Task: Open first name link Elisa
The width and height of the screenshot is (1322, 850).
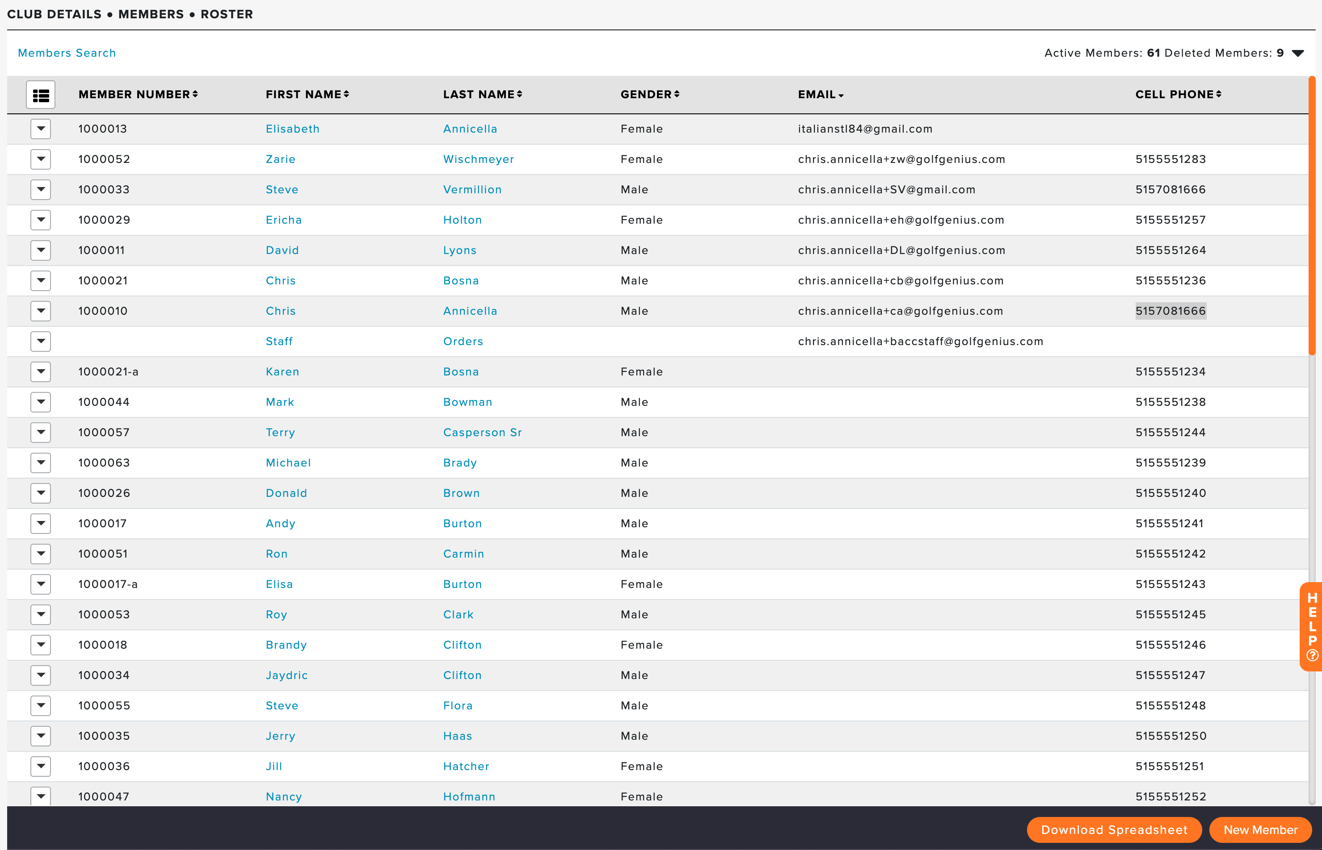Action: click(279, 584)
